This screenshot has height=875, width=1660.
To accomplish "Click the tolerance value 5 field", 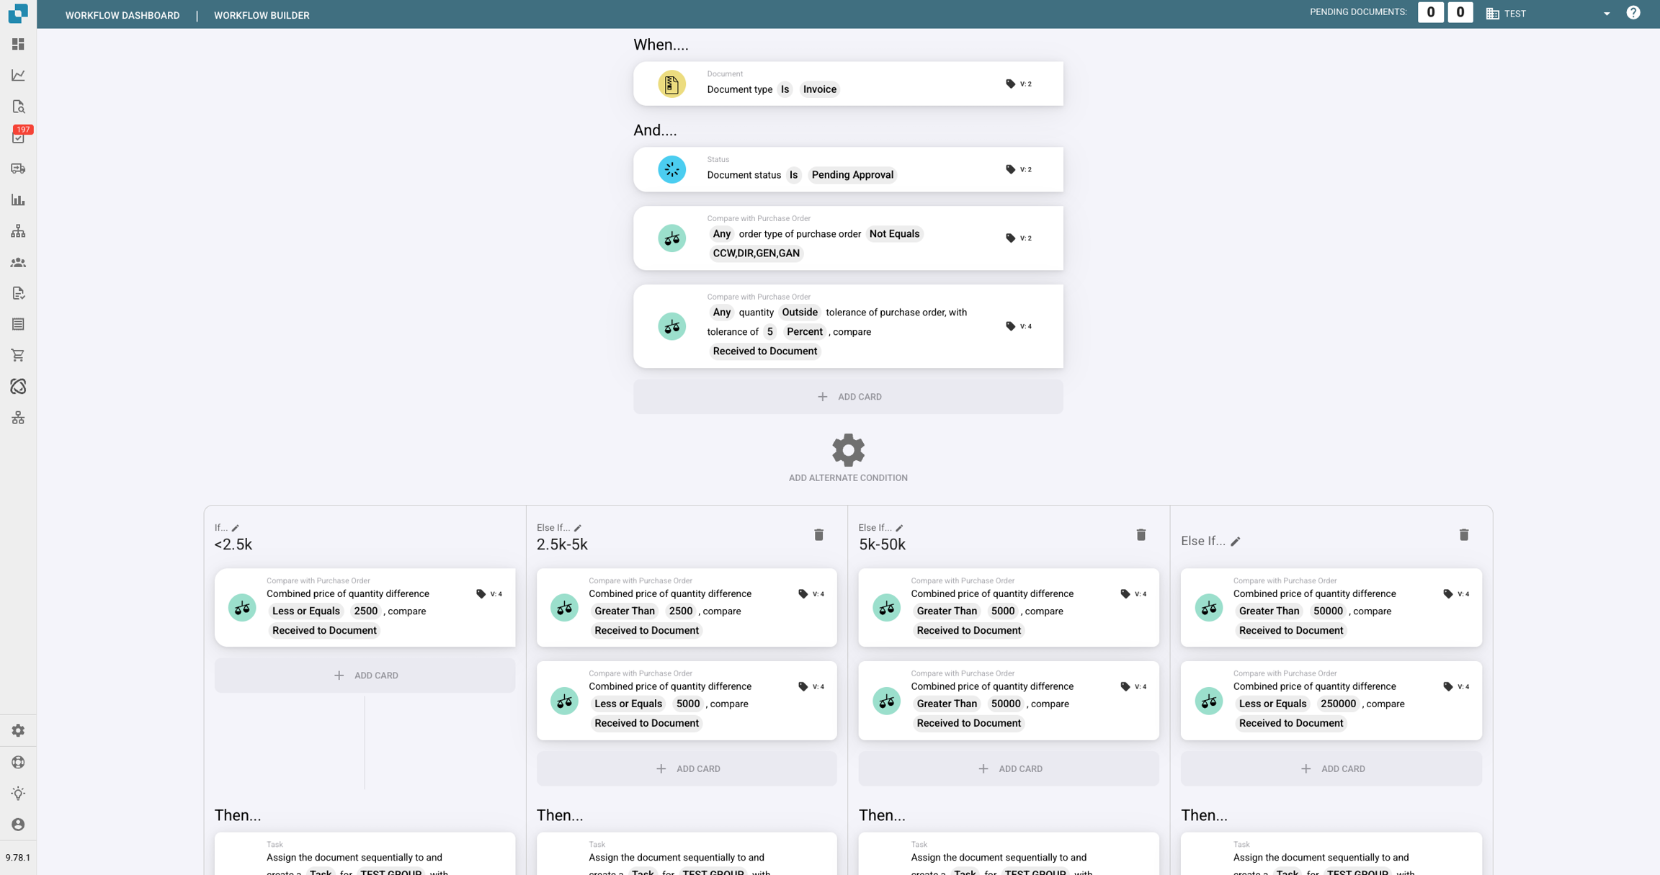I will click(769, 332).
